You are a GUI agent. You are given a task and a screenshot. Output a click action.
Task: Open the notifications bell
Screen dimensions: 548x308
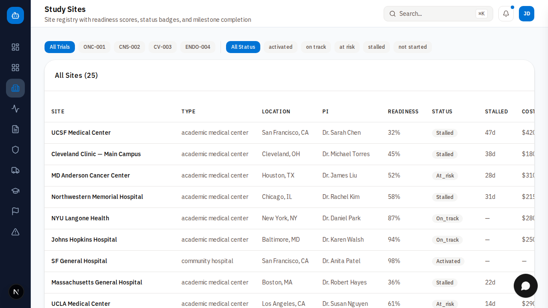pyautogui.click(x=506, y=14)
